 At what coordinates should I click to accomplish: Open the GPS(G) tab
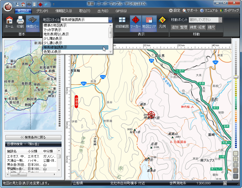[121, 11]
